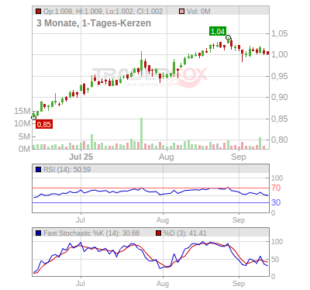Click the circle marker at the chart high
Screen dimensions: 310x290
click(228, 38)
